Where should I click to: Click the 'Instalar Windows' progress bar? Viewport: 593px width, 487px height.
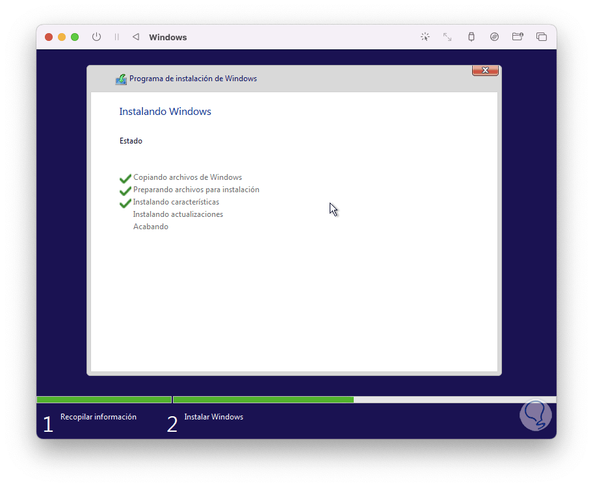click(365, 400)
